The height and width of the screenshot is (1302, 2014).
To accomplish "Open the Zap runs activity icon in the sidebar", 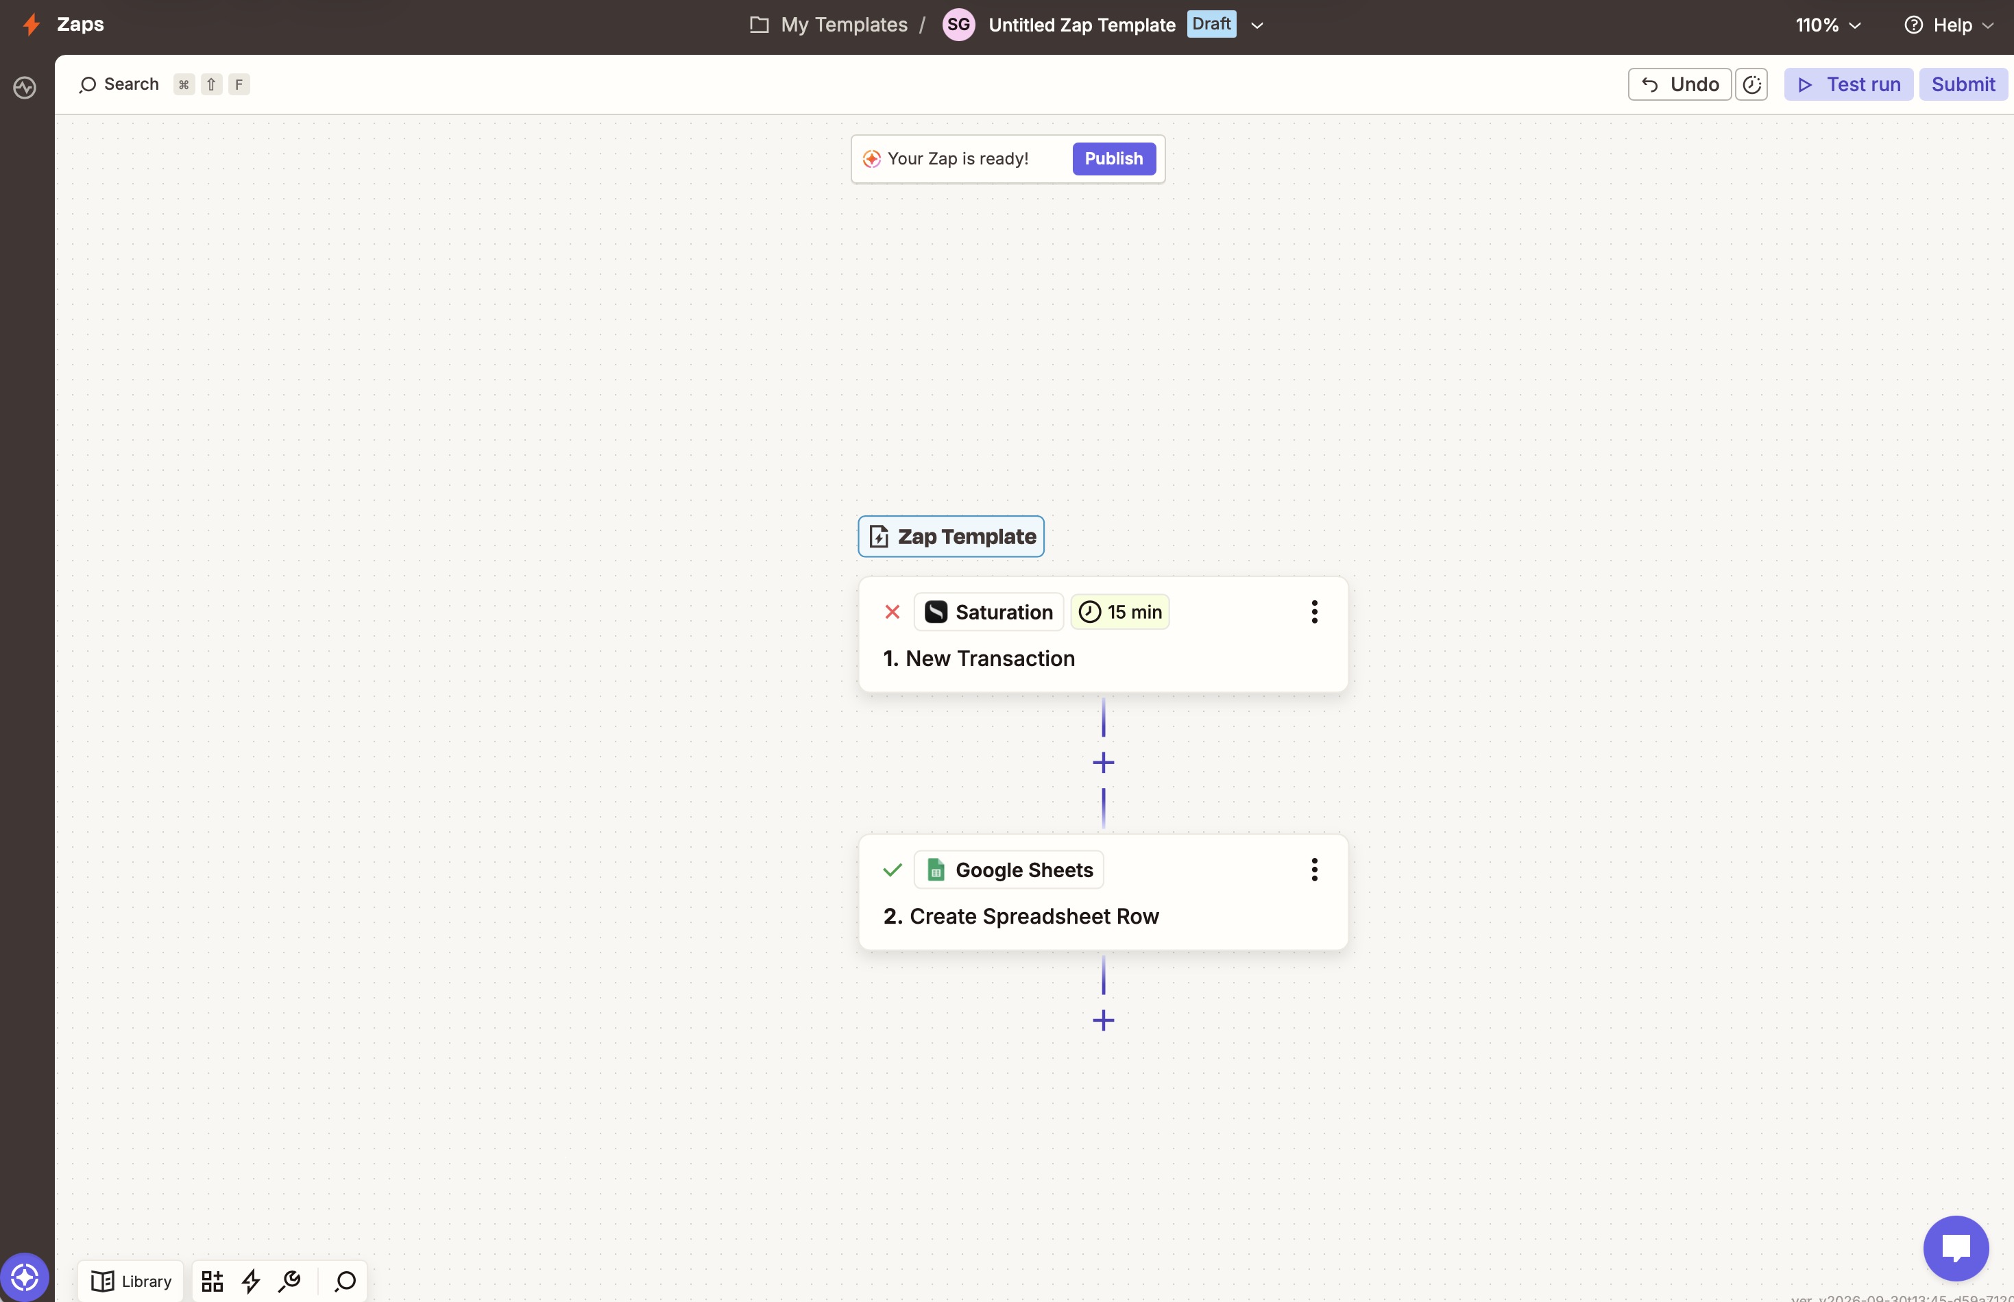I will click(x=25, y=88).
